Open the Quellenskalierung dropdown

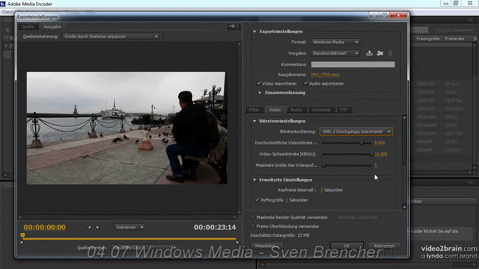point(111,36)
